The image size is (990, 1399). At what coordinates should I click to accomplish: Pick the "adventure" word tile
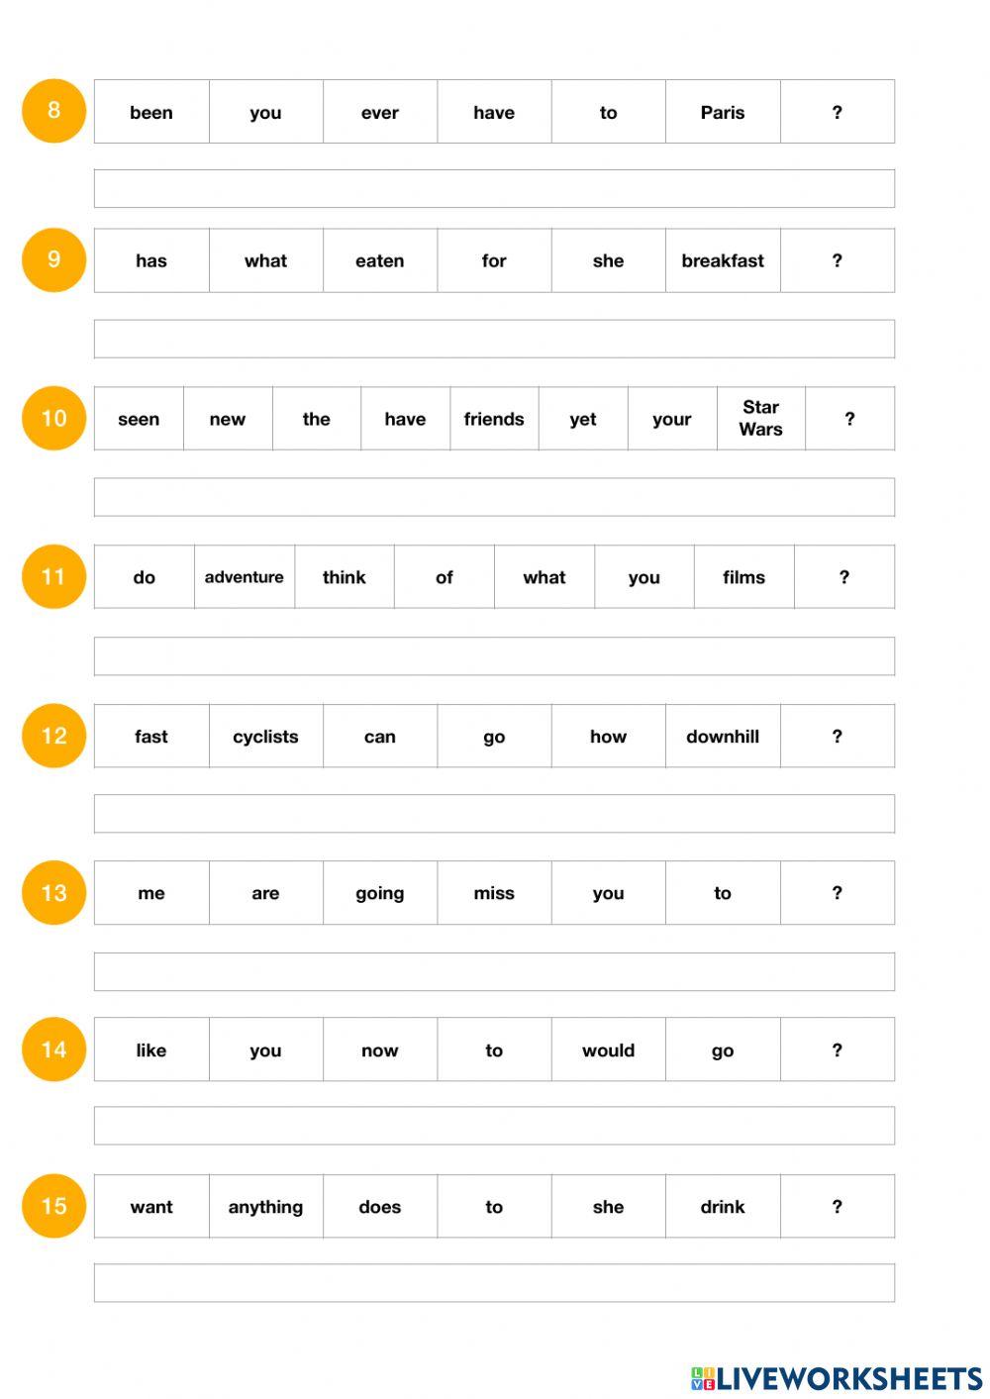(x=244, y=577)
